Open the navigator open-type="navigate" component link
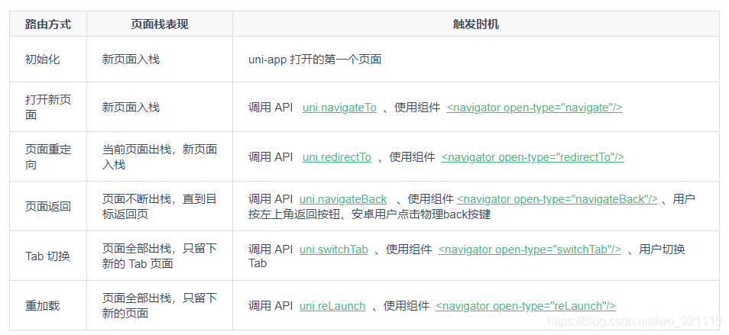The image size is (729, 335). coord(534,108)
